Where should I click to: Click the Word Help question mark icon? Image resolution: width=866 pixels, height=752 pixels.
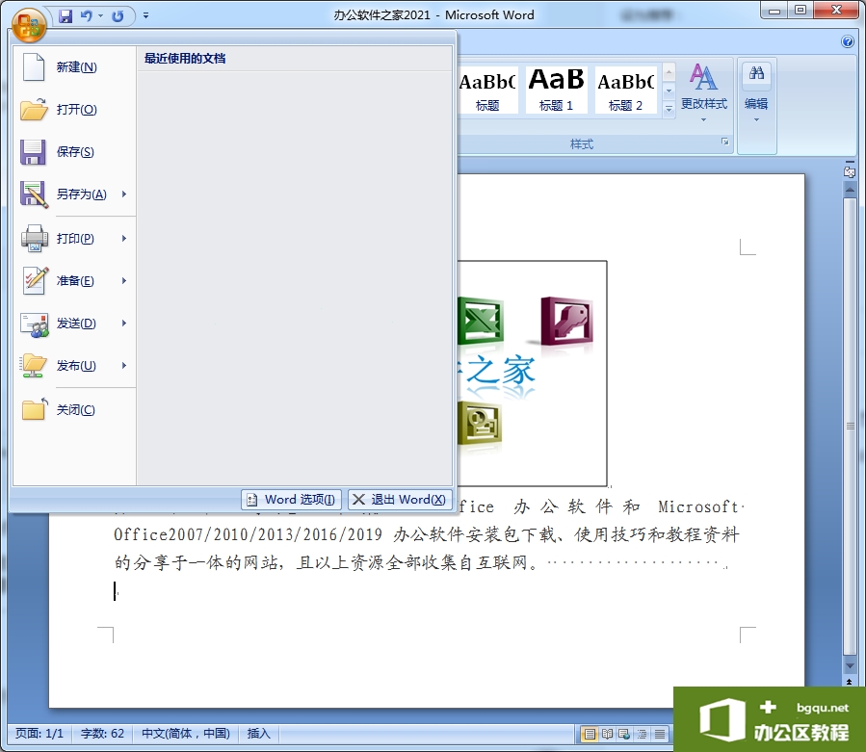point(848,41)
